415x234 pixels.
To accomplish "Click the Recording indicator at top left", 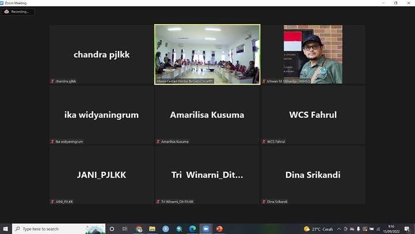I will pos(17,11).
